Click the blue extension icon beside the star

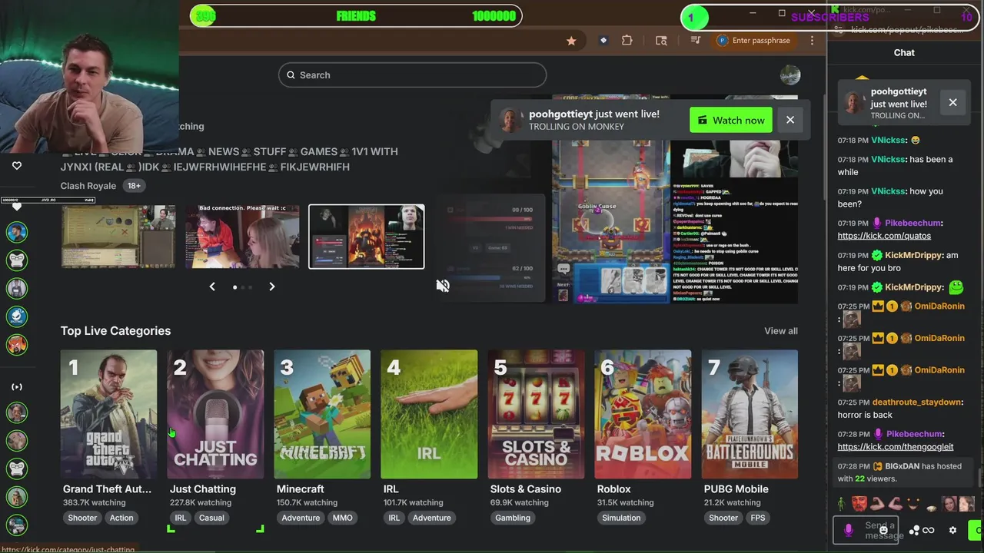(x=603, y=41)
